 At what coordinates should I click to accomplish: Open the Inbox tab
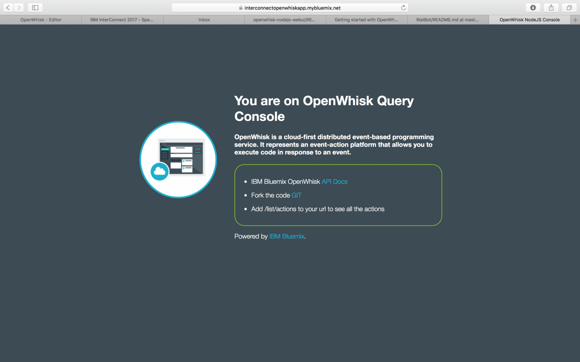click(204, 20)
